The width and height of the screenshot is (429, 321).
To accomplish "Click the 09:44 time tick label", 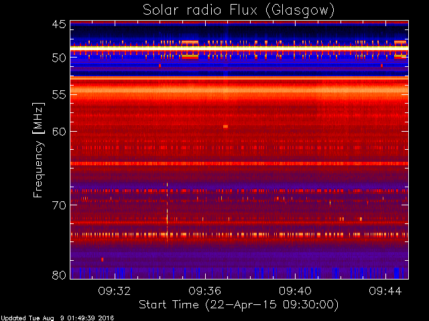I will [385, 291].
